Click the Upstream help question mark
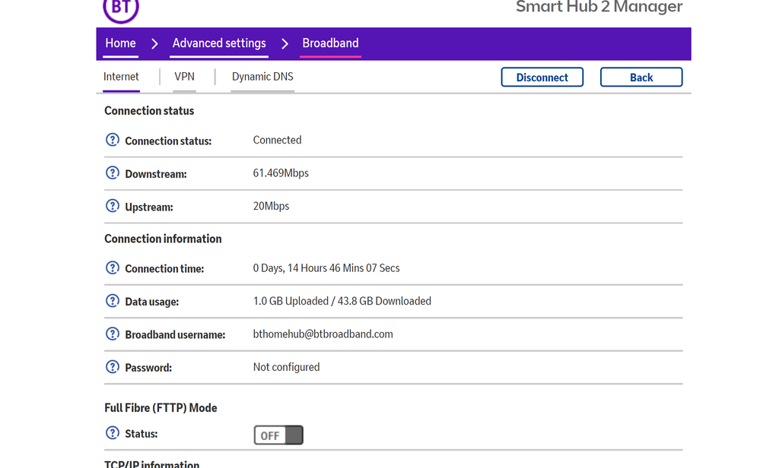 pos(113,206)
